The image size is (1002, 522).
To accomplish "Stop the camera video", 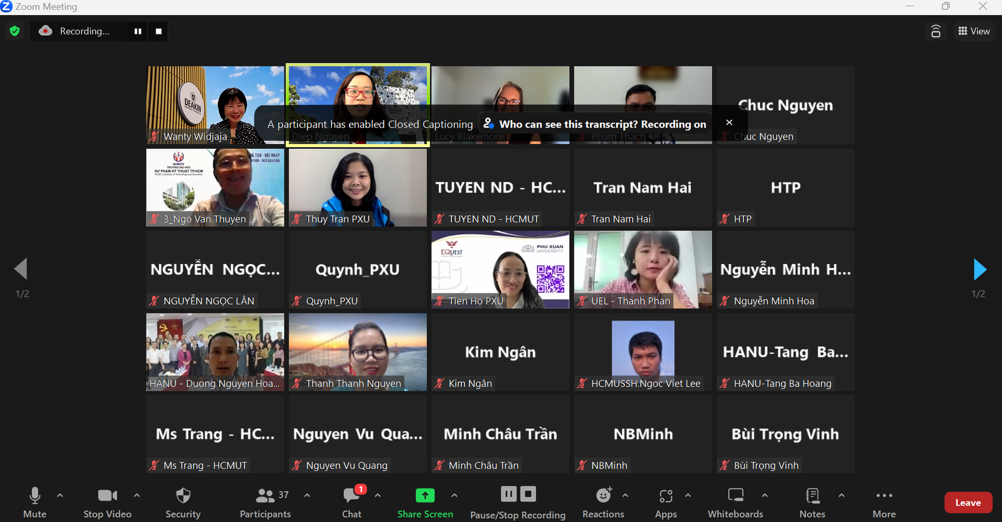I will click(x=107, y=503).
